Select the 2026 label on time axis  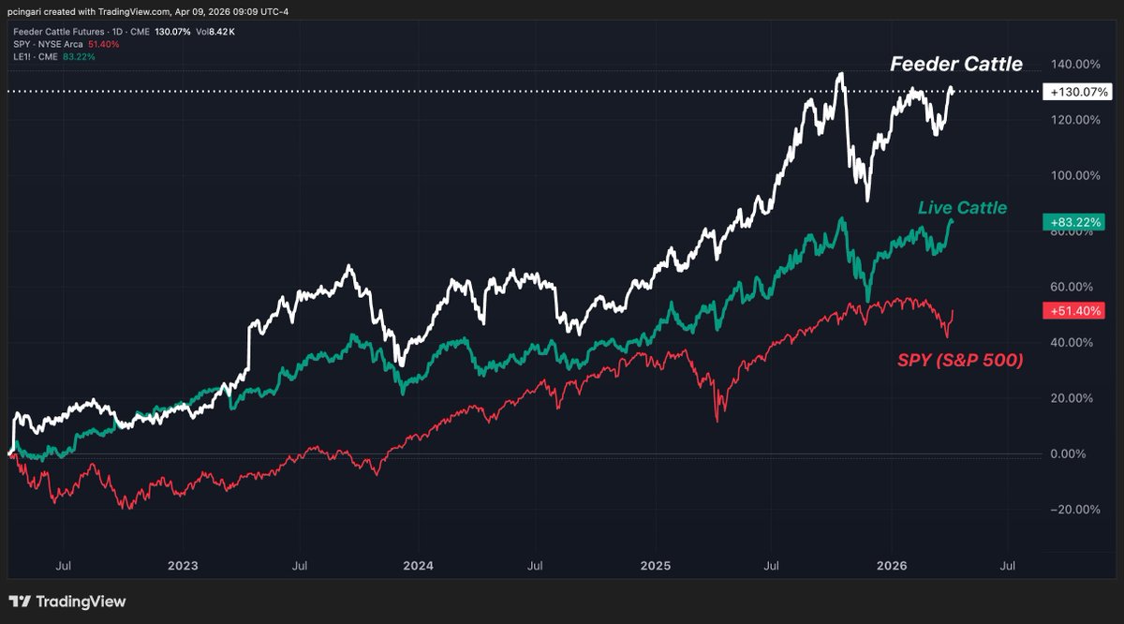[891, 566]
